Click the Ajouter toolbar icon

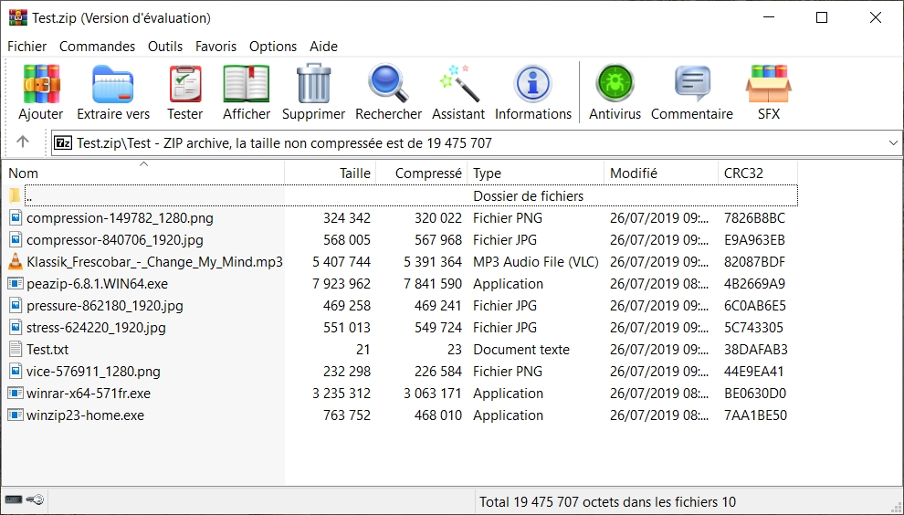[41, 85]
